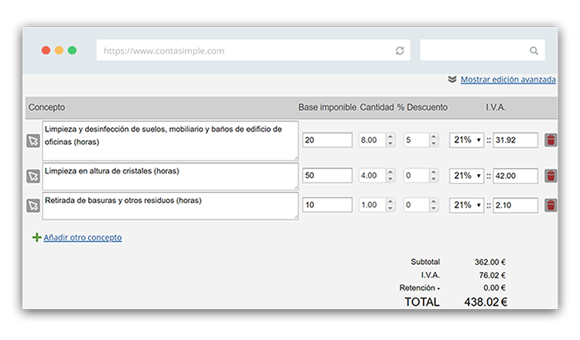Viewport: 580px width, 340px height.
Task: Click the Base imponible column header
Action: click(327, 108)
